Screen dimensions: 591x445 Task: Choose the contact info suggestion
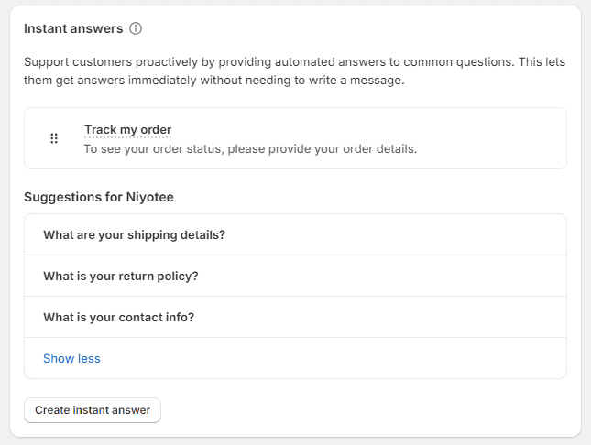(295, 317)
